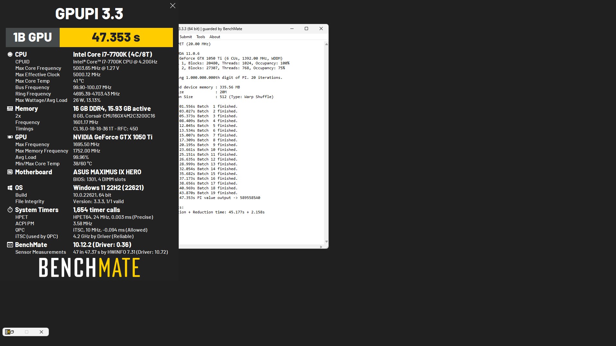Click the stopwatch icon beside System Timers
Image resolution: width=616 pixels, height=346 pixels.
tap(10, 210)
